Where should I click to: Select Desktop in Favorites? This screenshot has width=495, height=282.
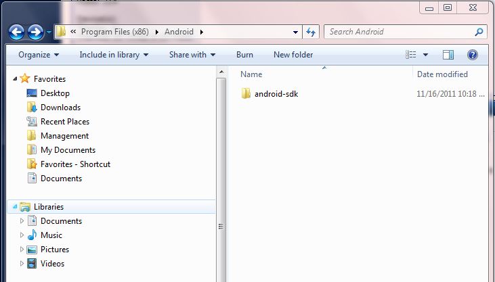click(x=54, y=93)
